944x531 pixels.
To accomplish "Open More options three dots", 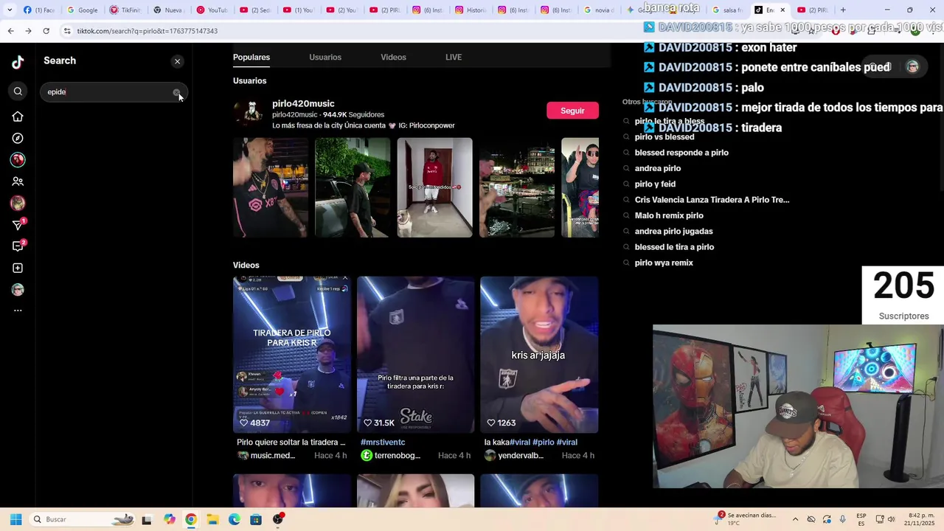I will click(x=18, y=310).
